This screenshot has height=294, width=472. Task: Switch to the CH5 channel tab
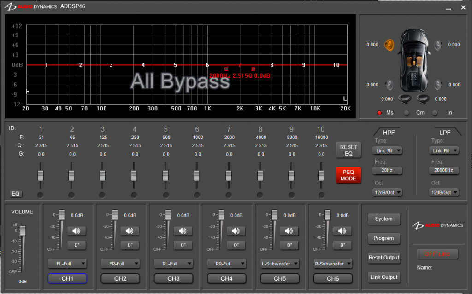click(280, 278)
